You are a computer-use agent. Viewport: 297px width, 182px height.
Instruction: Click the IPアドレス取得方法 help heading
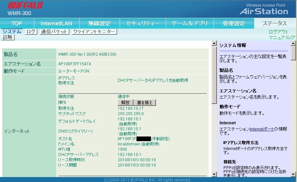tap(241, 143)
